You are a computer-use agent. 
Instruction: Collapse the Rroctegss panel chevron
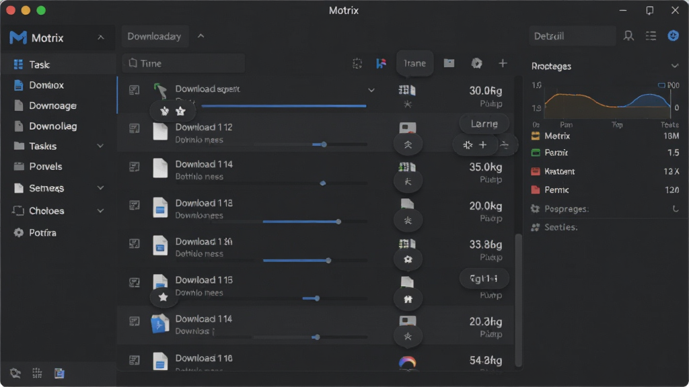pos(674,67)
